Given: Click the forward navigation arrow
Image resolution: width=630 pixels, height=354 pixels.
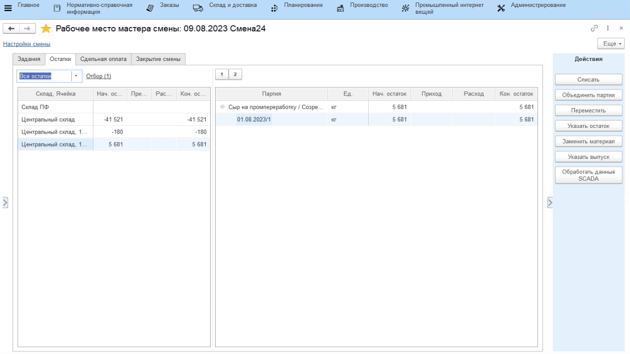Looking at the screenshot, I should tap(28, 29).
